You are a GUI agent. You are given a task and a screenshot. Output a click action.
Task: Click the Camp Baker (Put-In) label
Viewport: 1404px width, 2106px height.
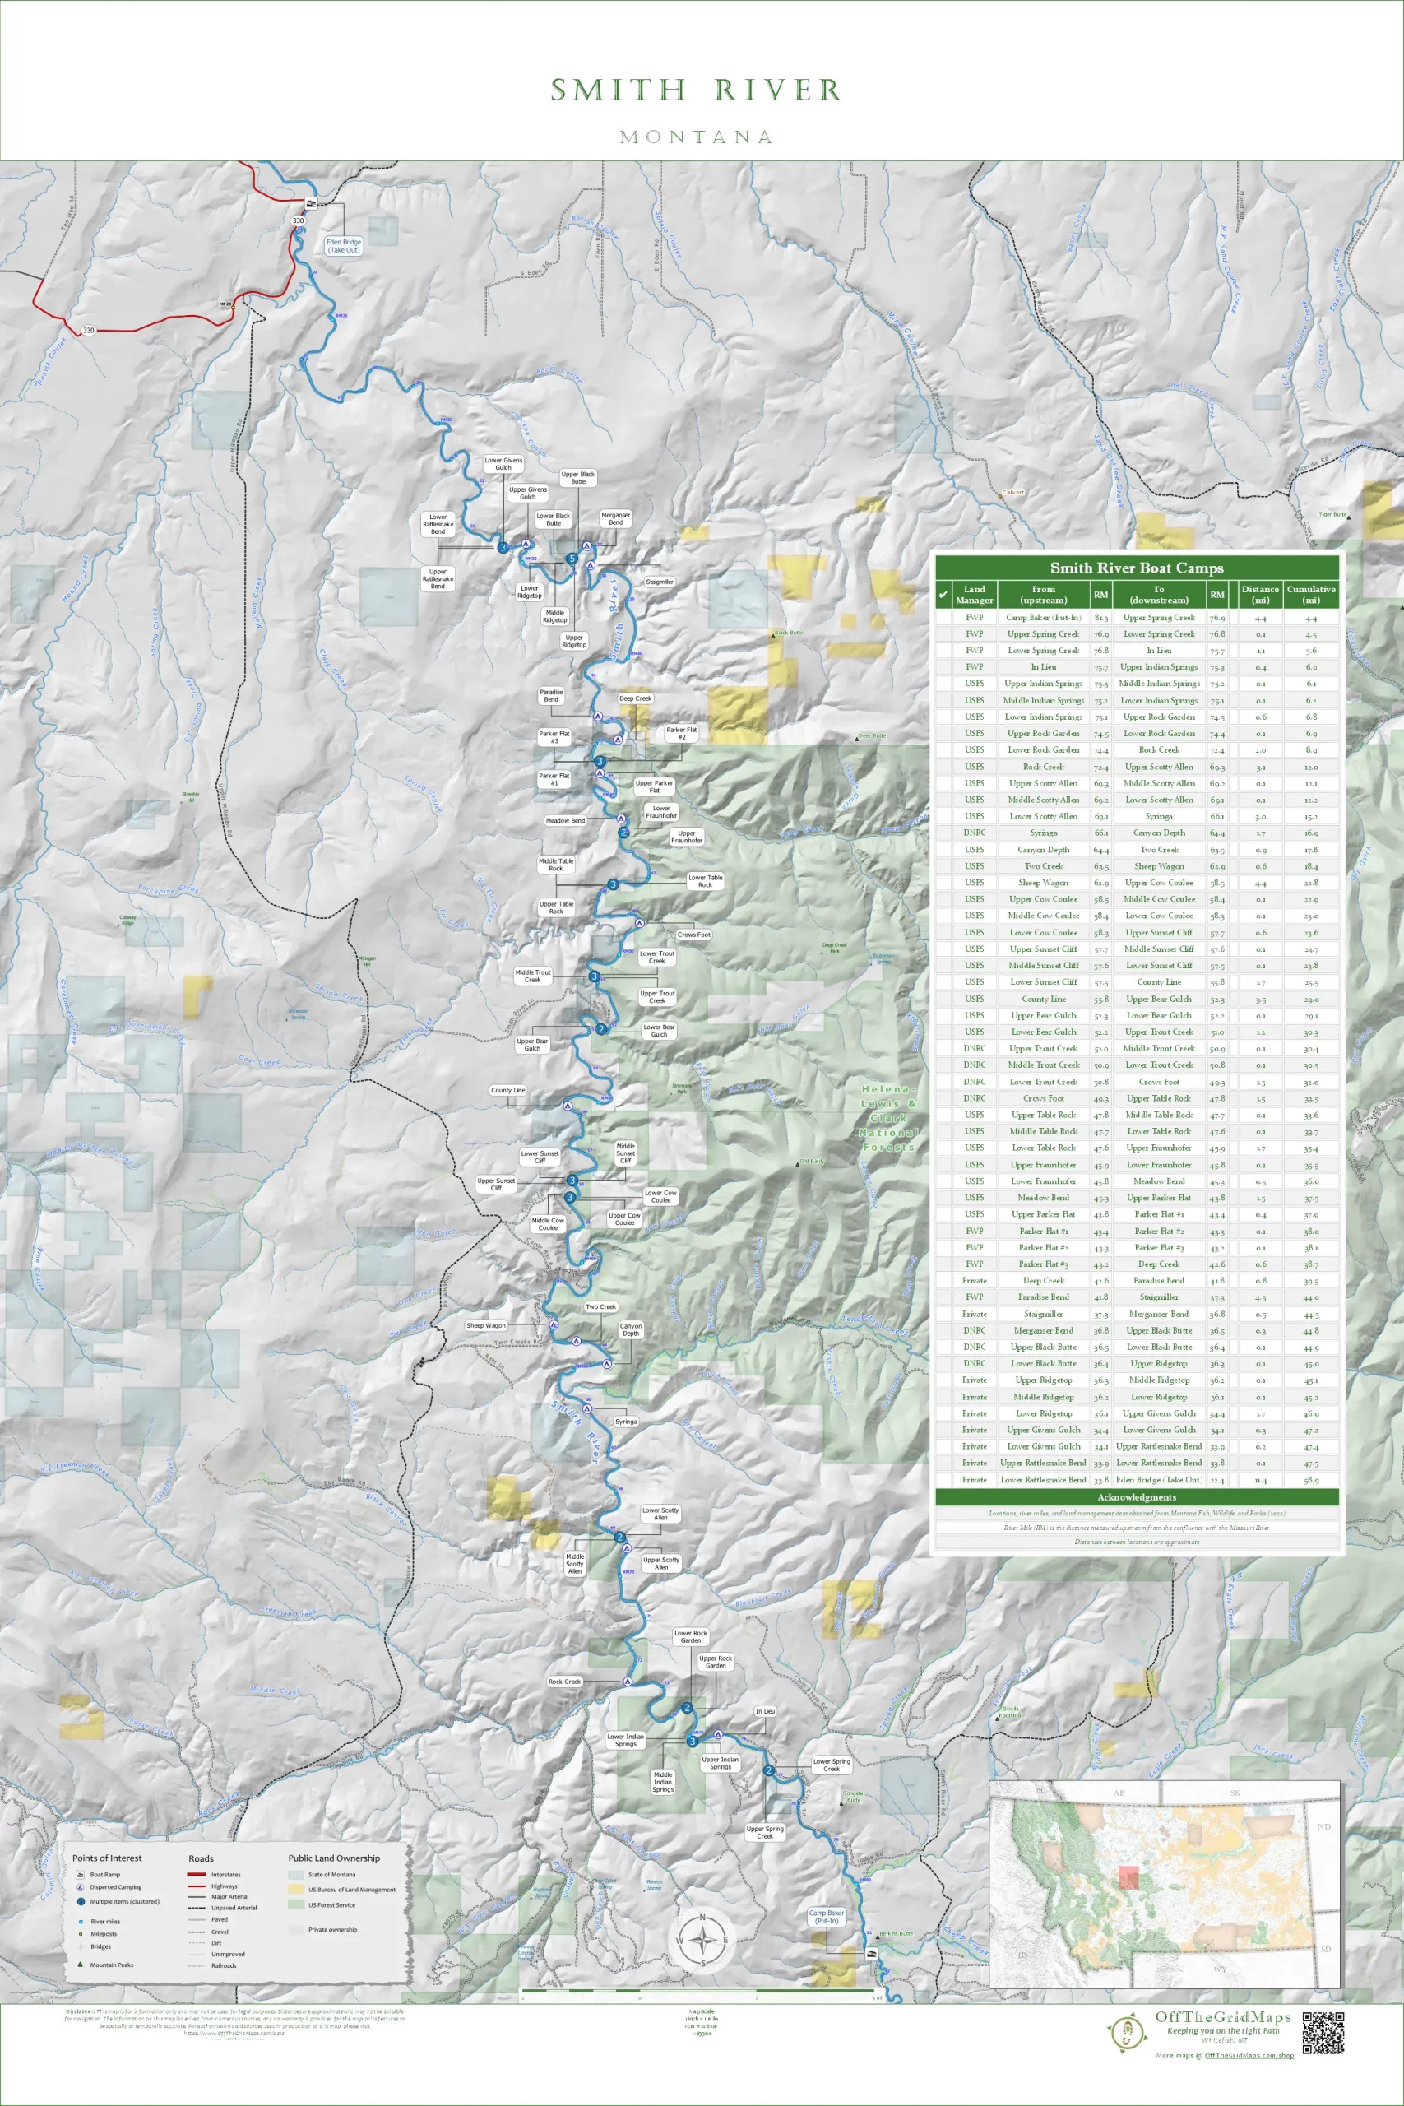coord(827,1917)
